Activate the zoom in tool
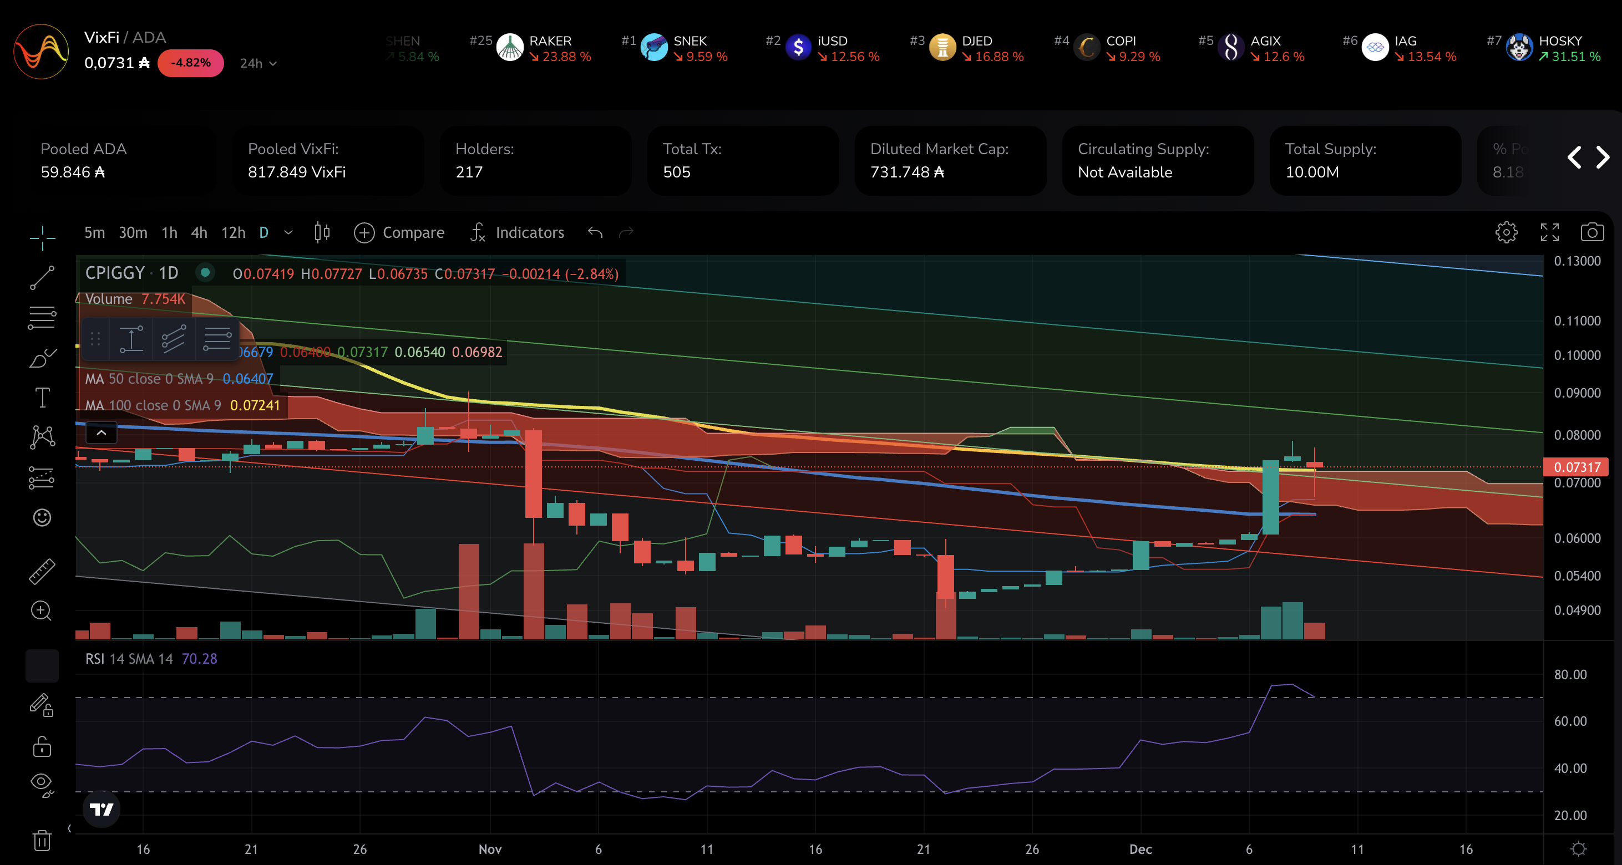Viewport: 1622px width, 865px height. click(x=42, y=610)
